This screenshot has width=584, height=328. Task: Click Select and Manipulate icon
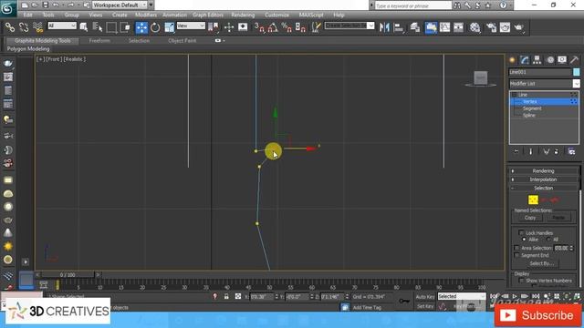tap(229, 27)
